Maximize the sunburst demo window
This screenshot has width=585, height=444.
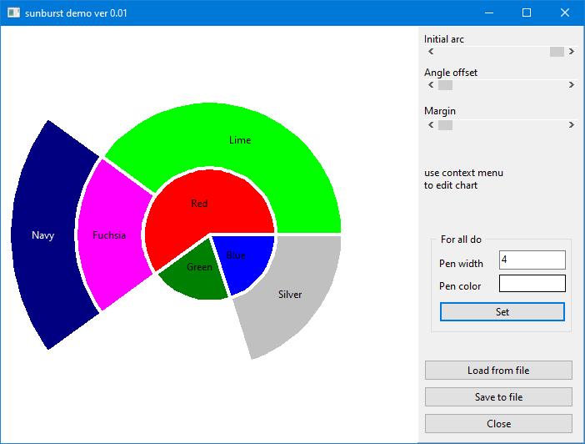pyautogui.click(x=527, y=13)
